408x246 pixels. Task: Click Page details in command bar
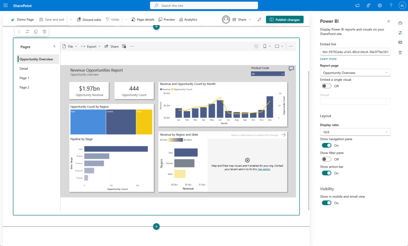click(143, 19)
